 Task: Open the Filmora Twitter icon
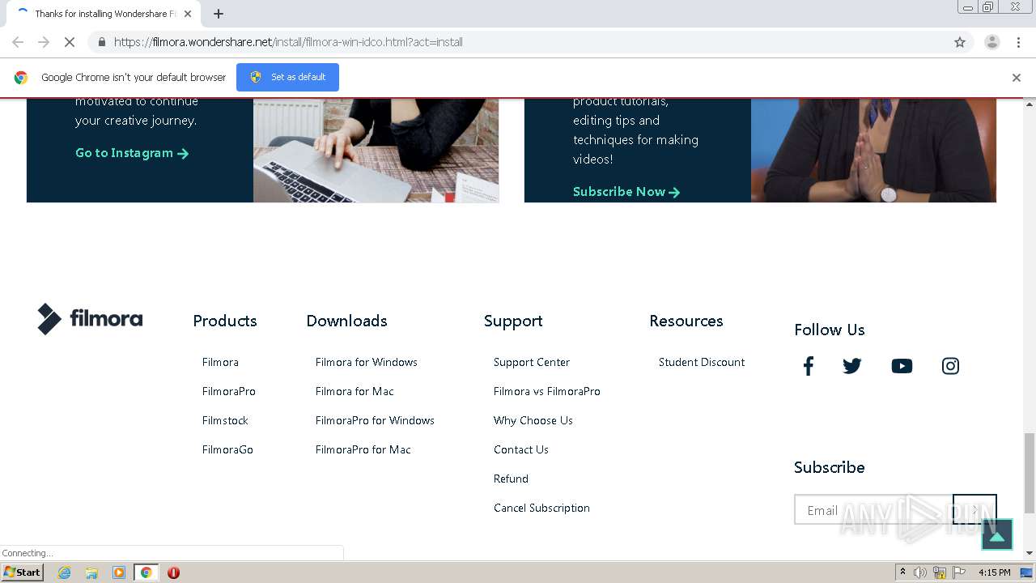852,366
